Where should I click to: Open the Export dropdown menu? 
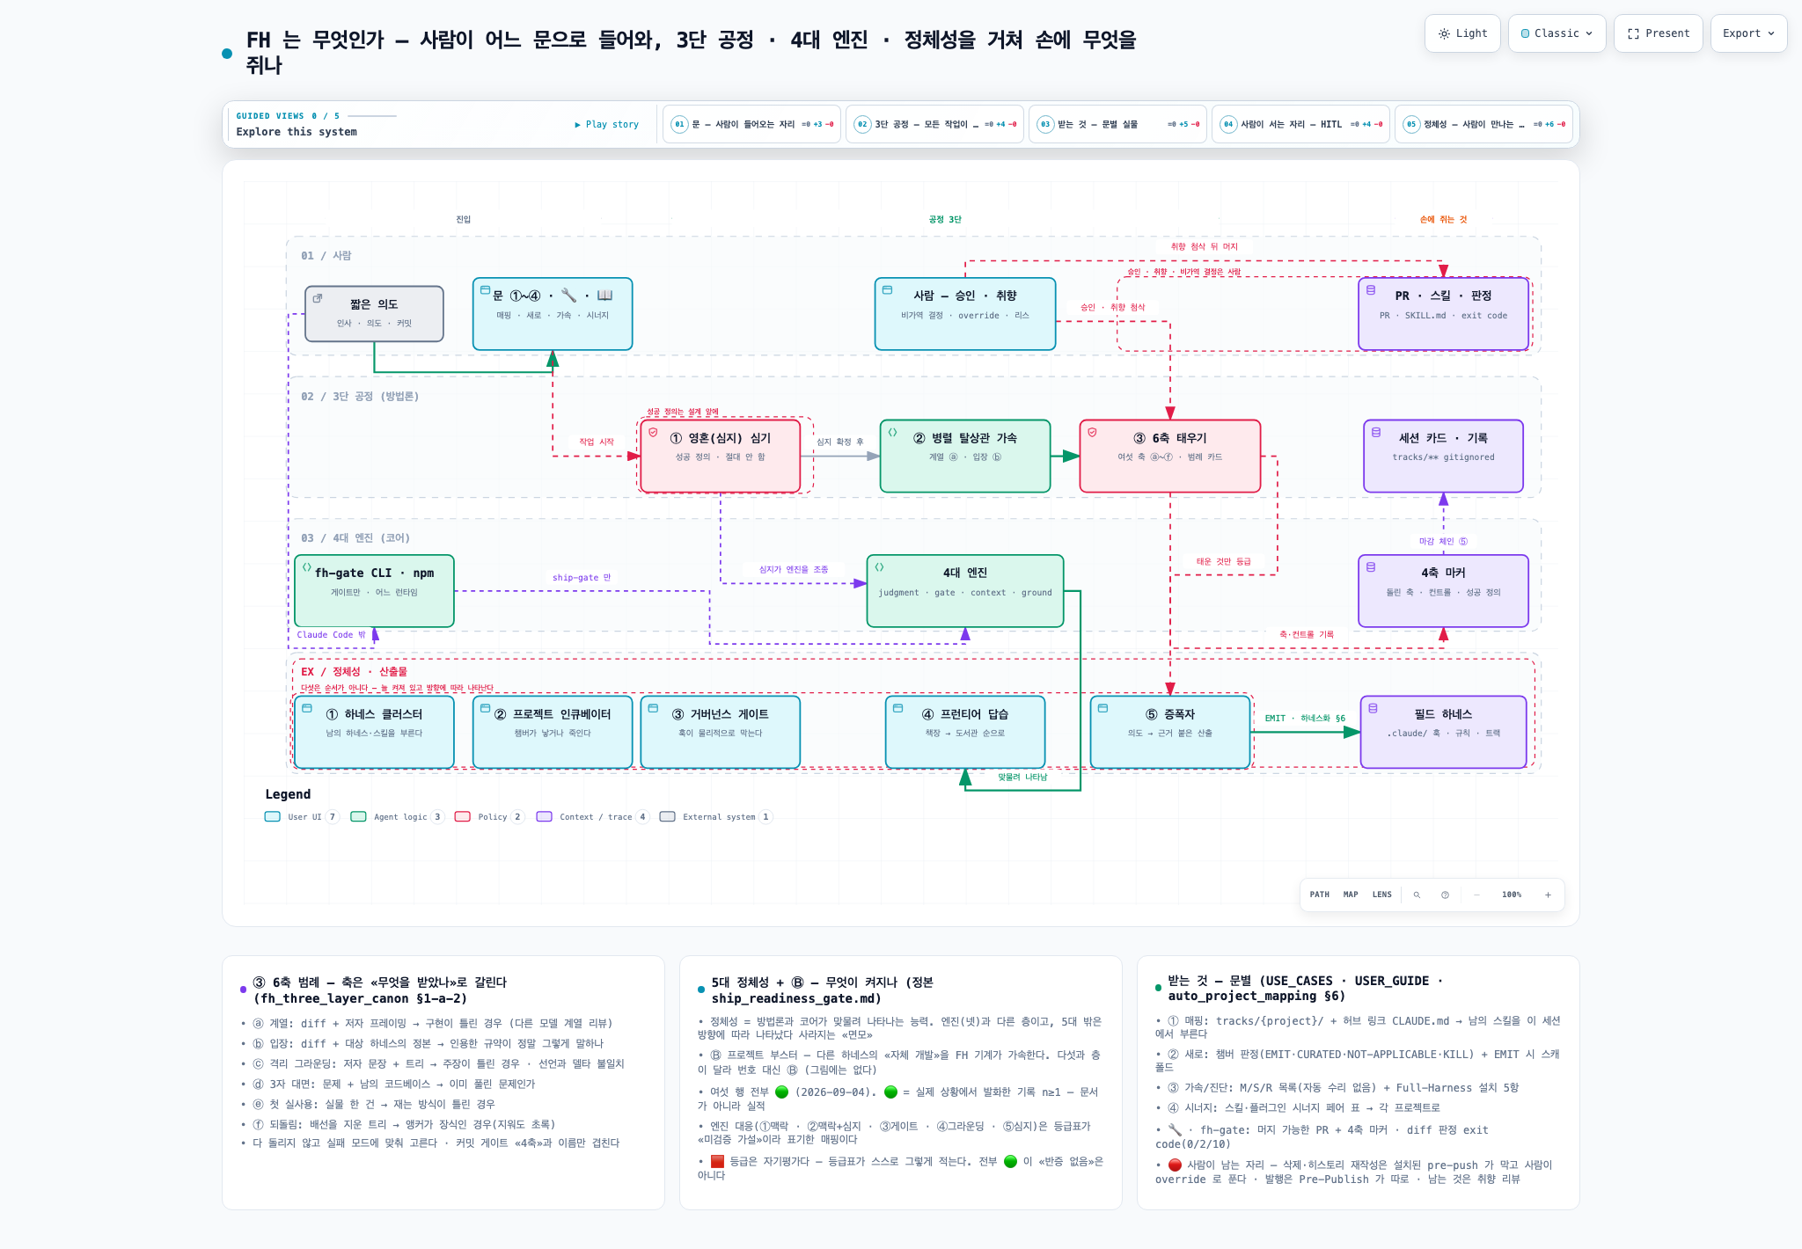click(1748, 33)
